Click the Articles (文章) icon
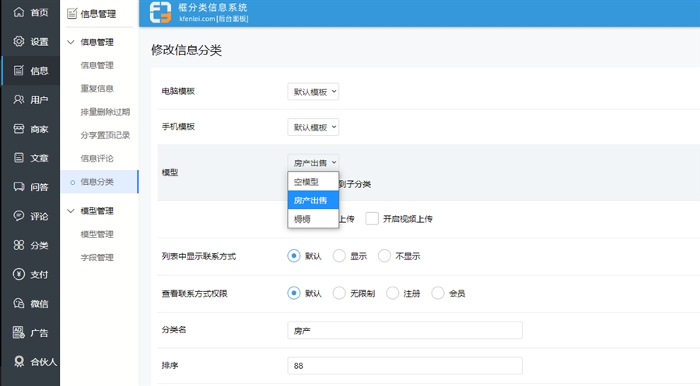700x386 pixels. click(19, 158)
